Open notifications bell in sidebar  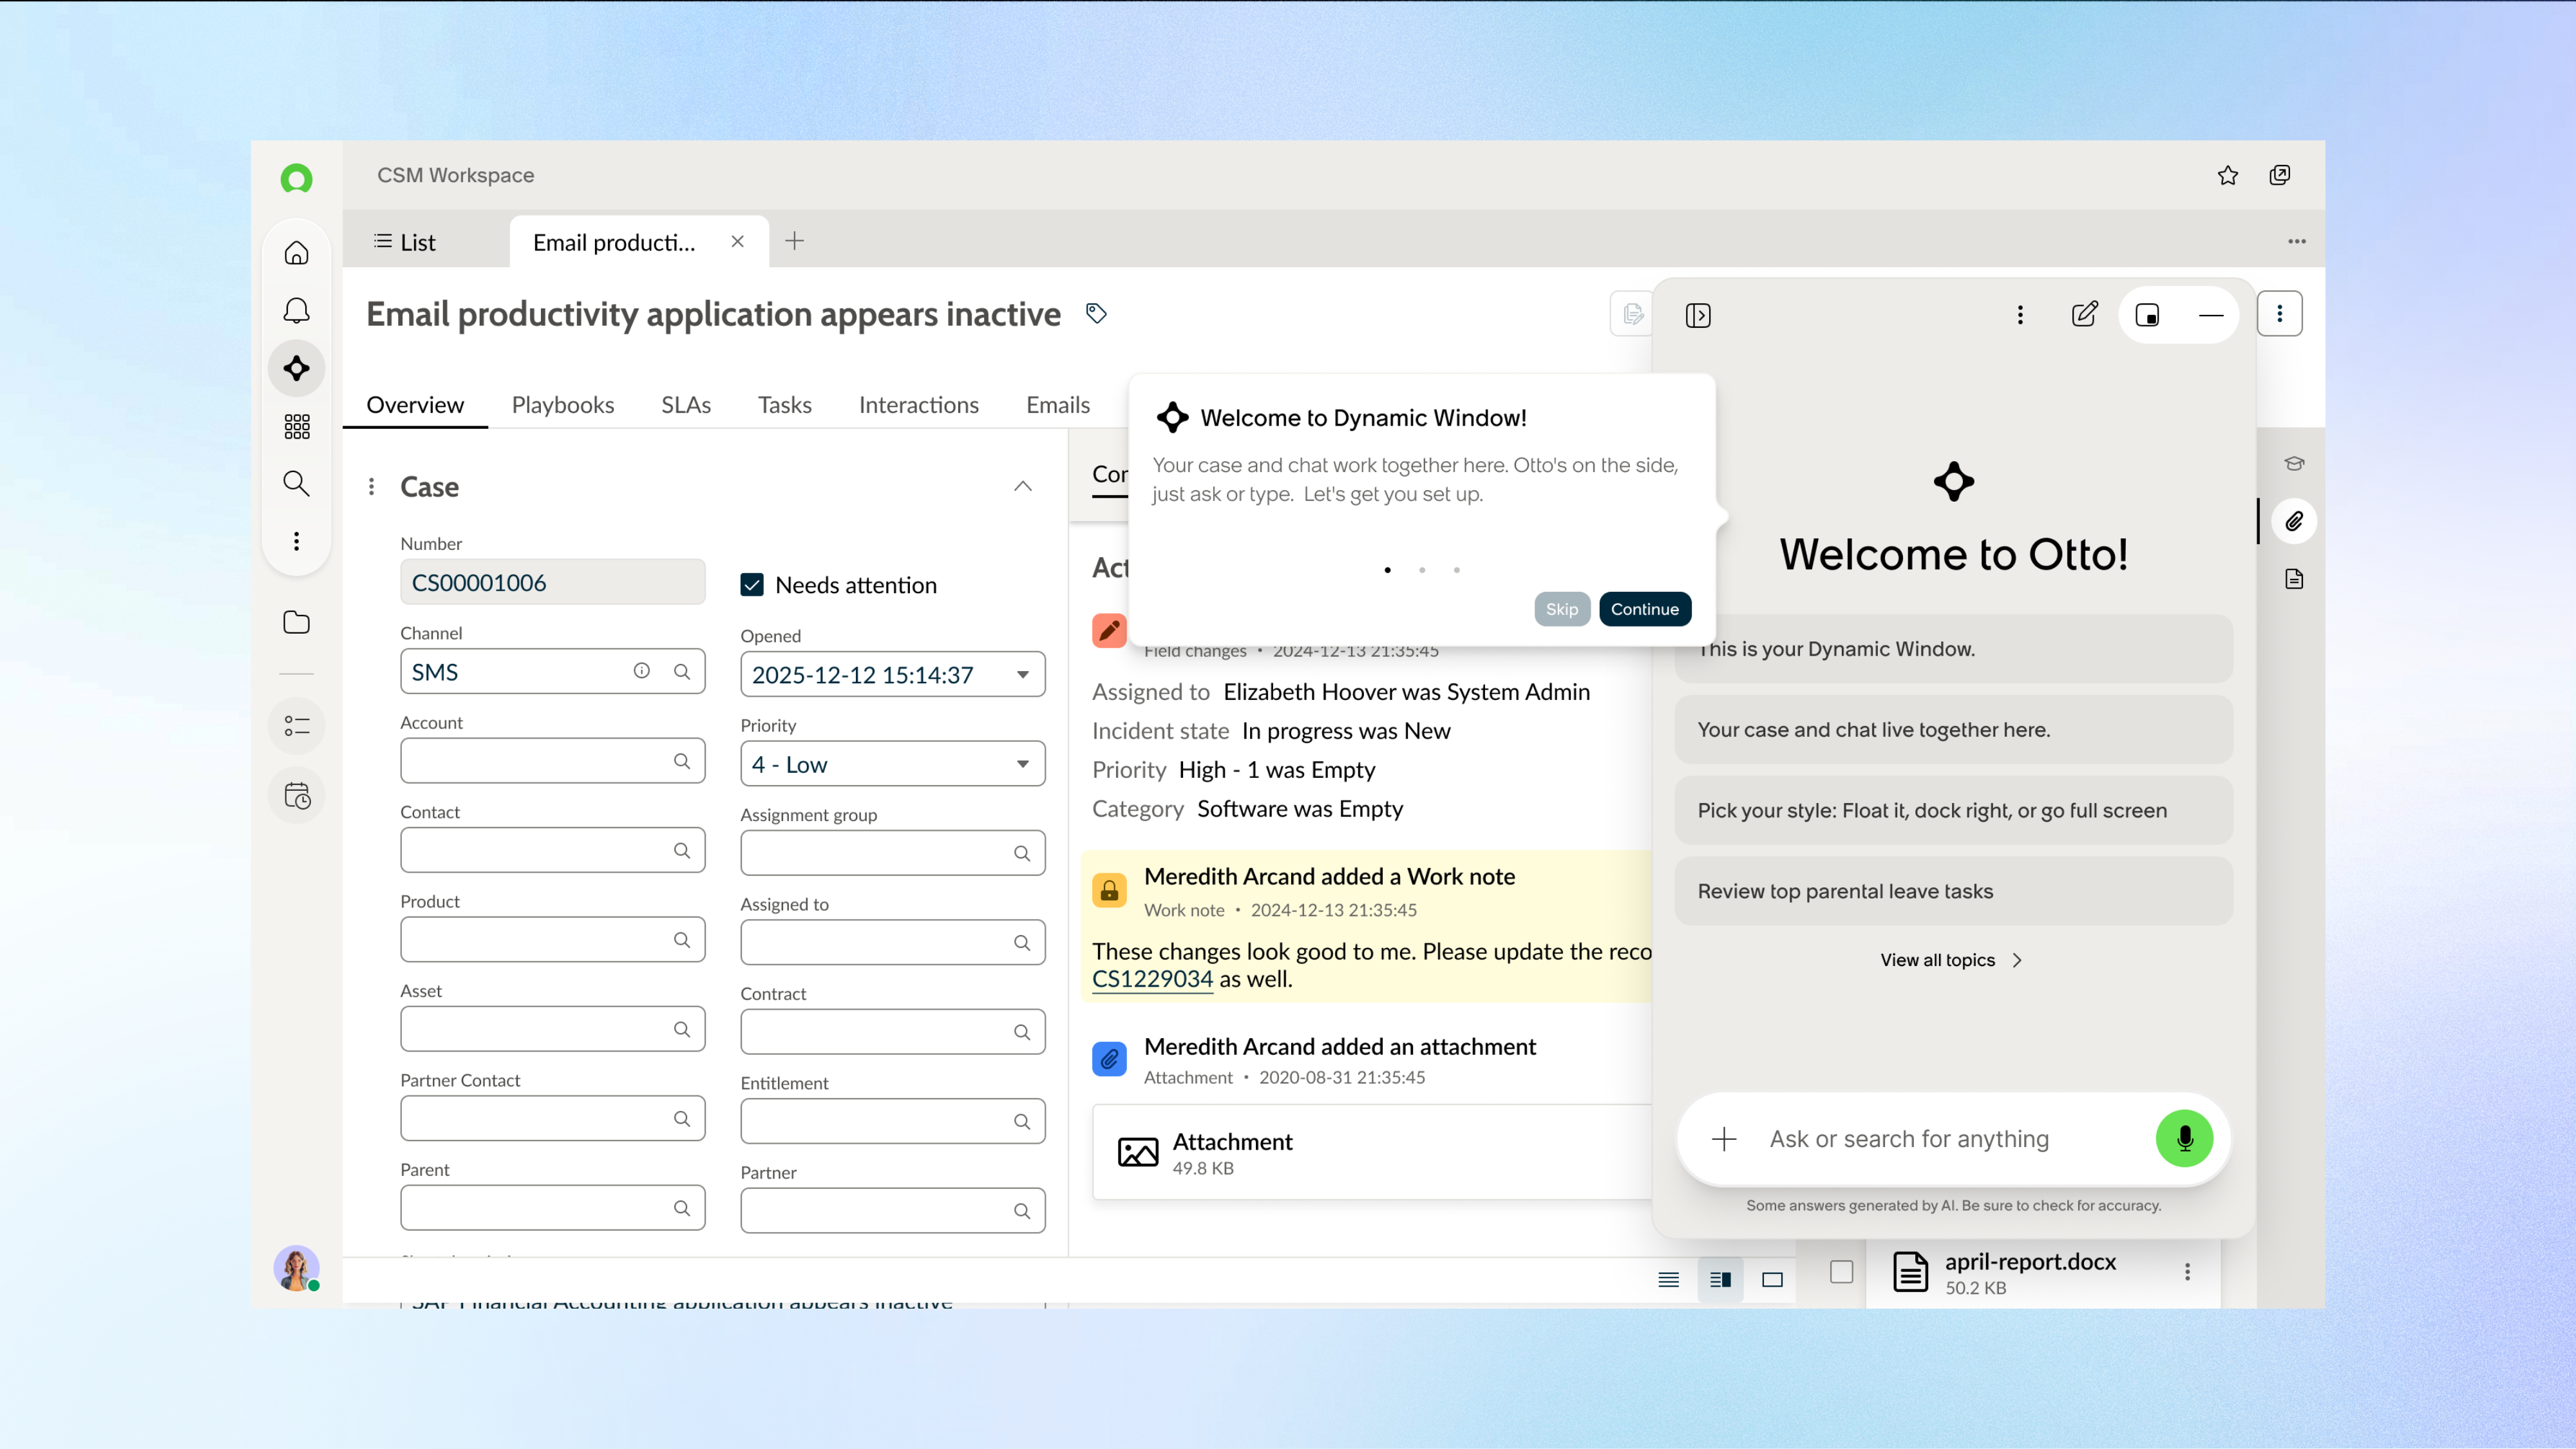(296, 311)
